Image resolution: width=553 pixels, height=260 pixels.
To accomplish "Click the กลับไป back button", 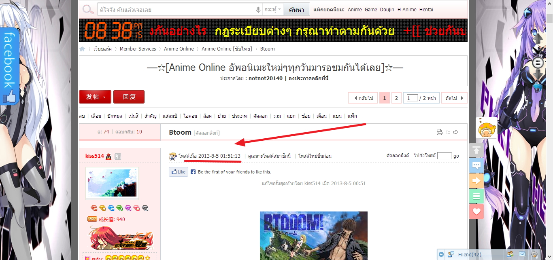I will tap(363, 98).
